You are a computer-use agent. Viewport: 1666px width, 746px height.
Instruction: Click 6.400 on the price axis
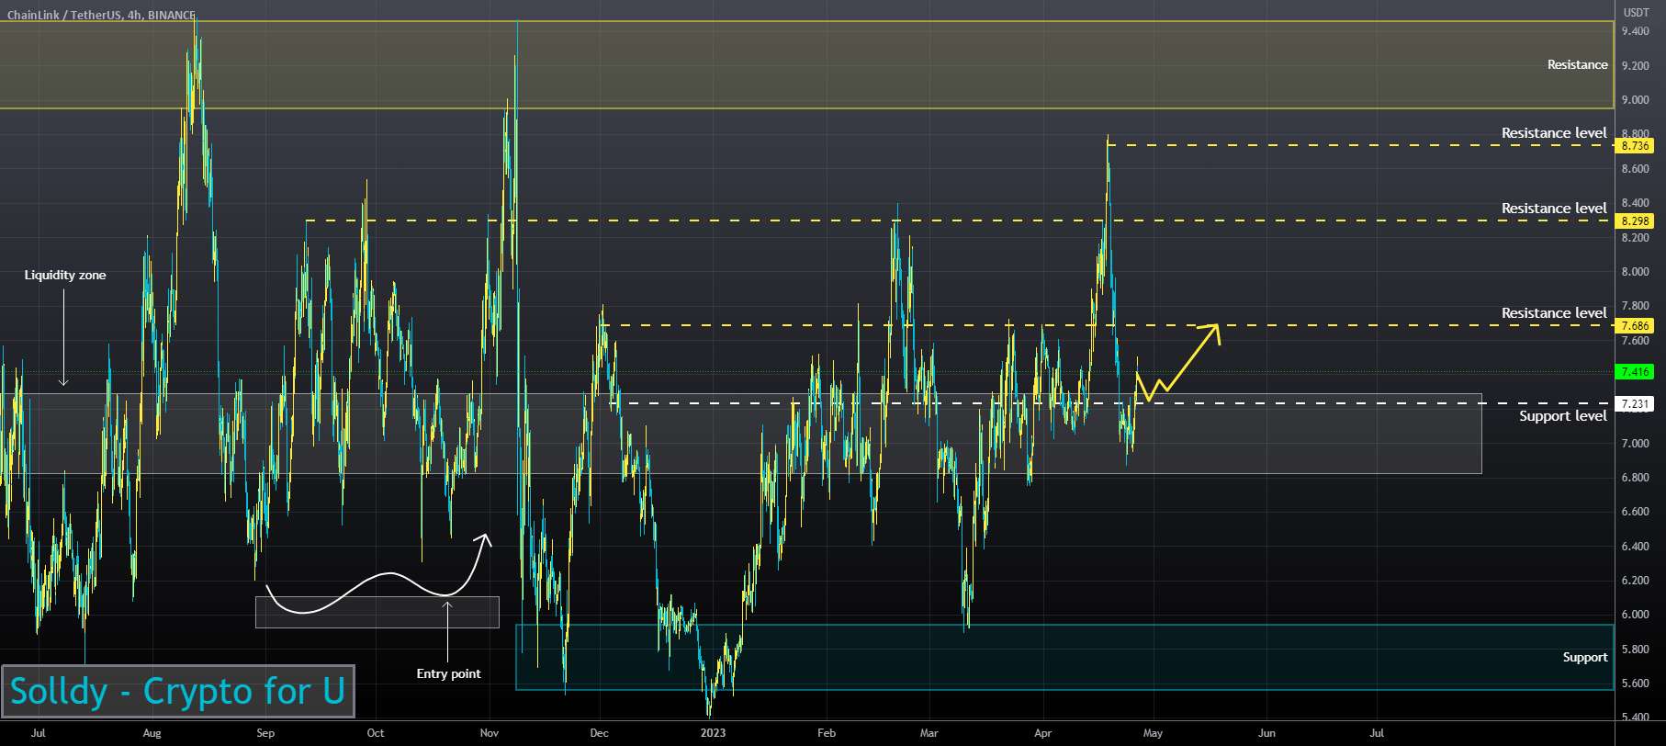click(1635, 547)
